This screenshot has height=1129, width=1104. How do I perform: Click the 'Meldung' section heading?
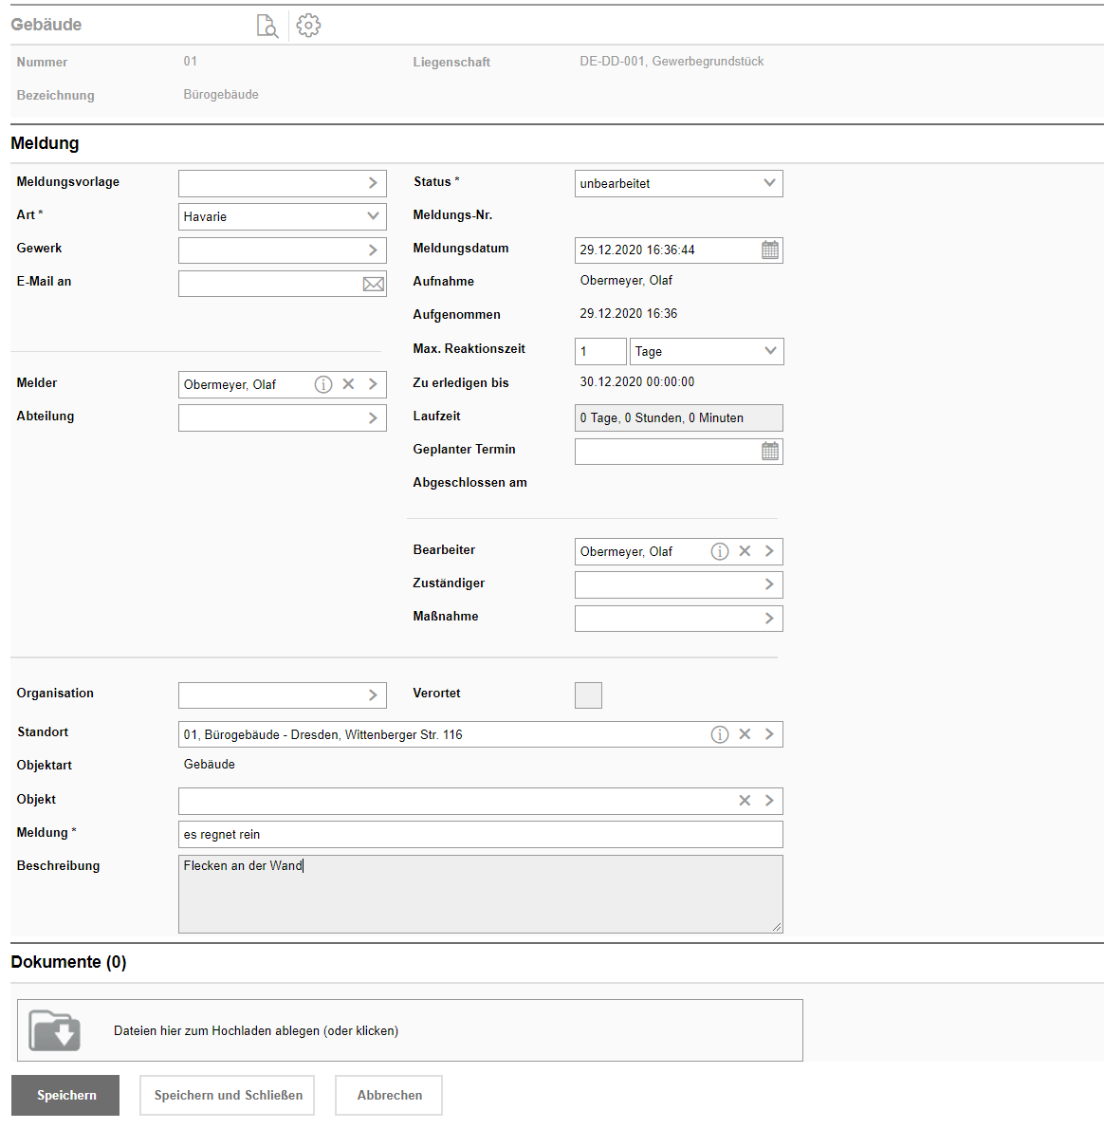(45, 142)
